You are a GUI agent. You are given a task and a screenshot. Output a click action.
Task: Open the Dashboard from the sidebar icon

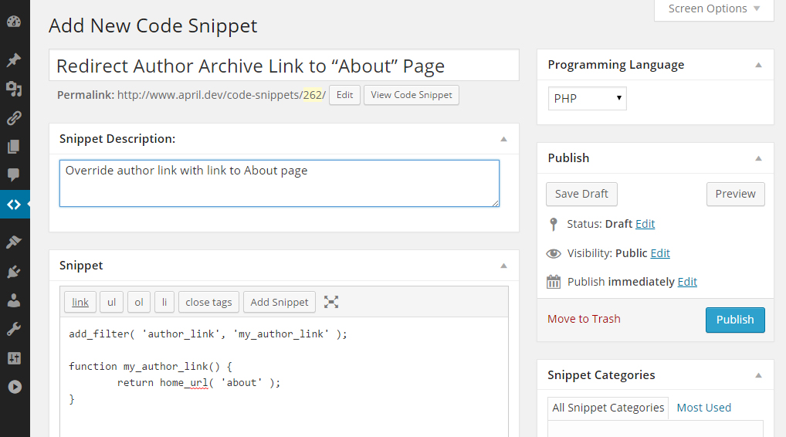tap(14, 22)
